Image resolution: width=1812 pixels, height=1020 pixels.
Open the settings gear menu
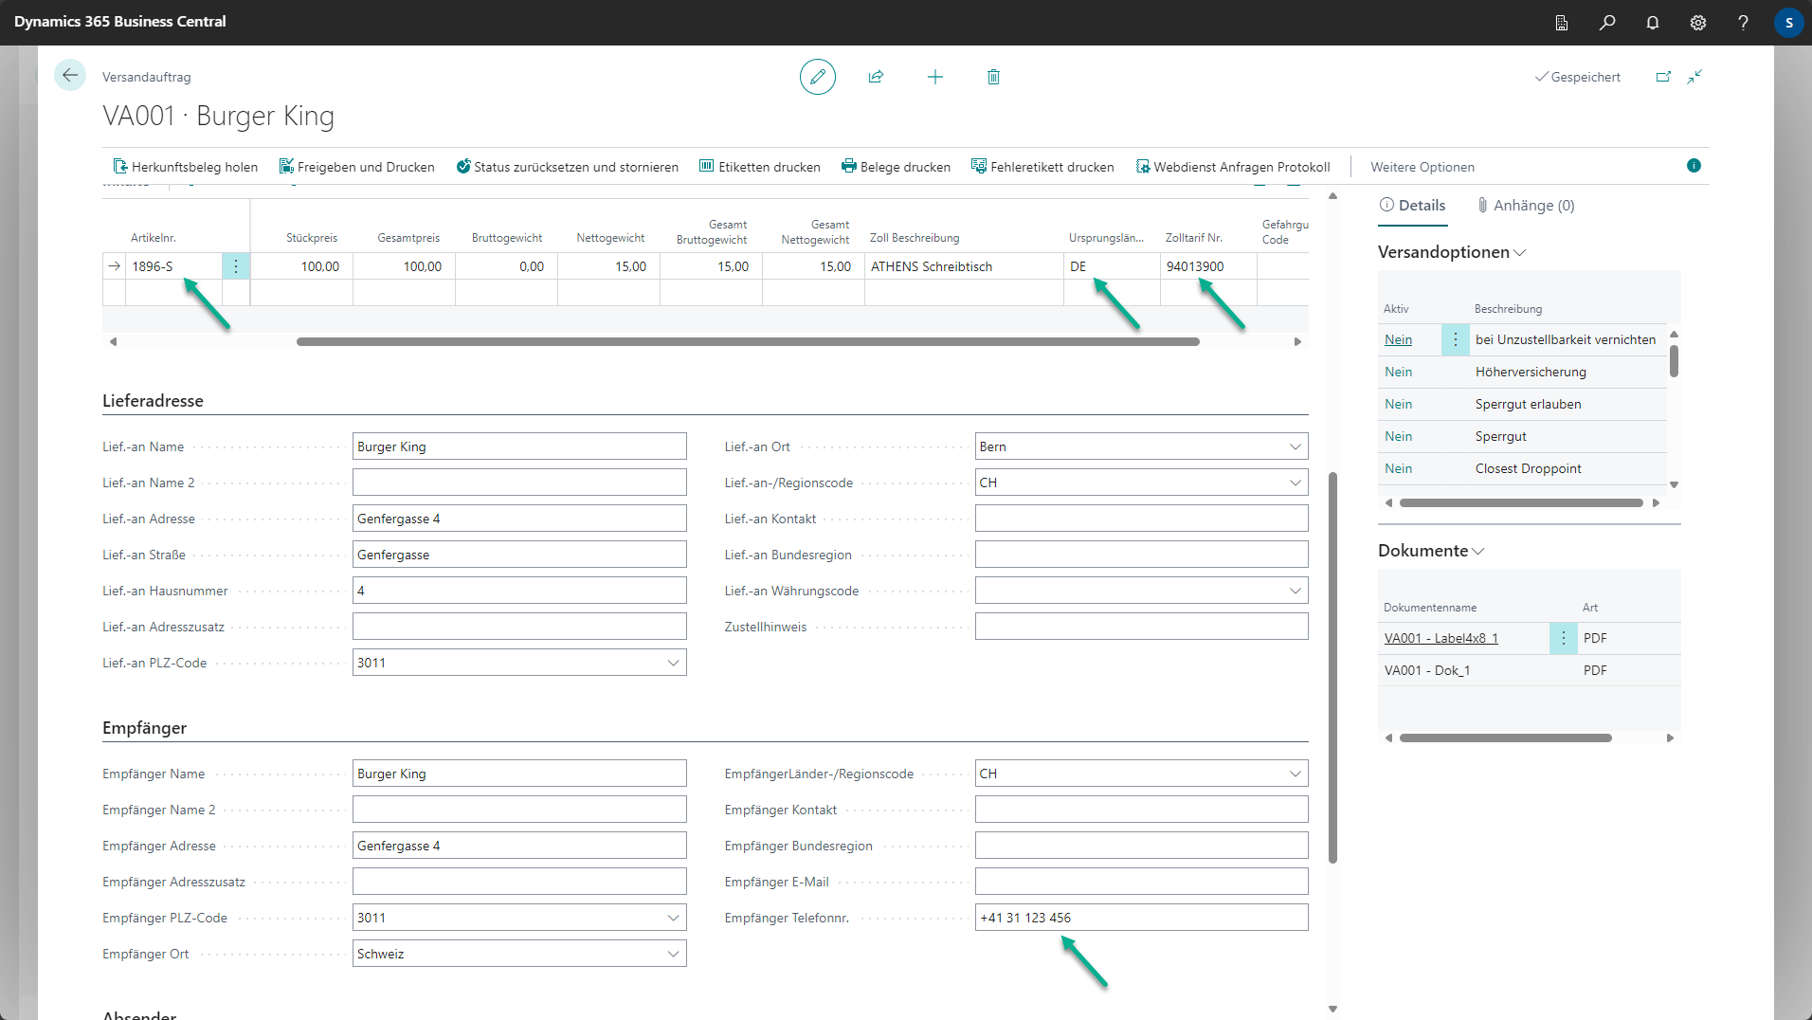(x=1698, y=23)
